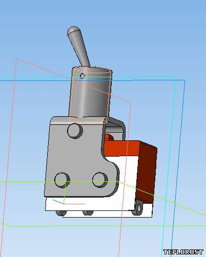Click the bright red top block face
The height and width of the screenshot is (257, 206).
coord(121,148)
